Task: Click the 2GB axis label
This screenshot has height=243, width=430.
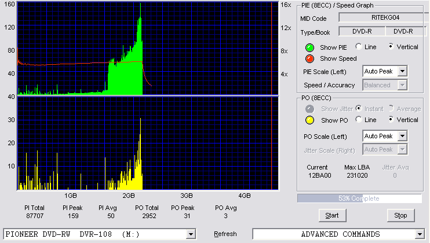Action: [128, 196]
